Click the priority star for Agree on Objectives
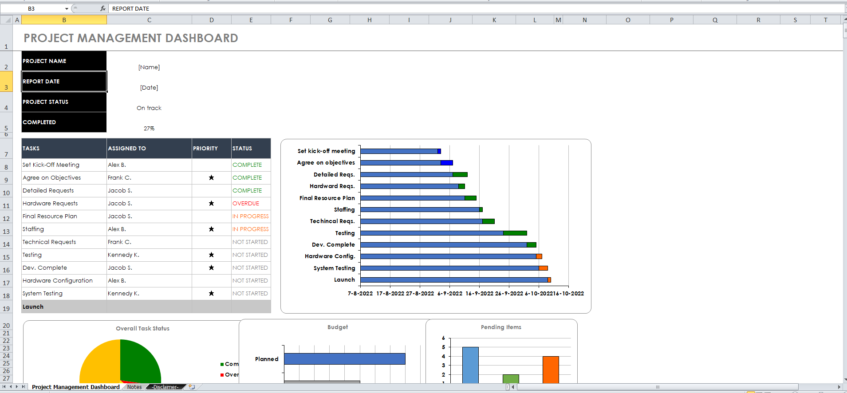The height and width of the screenshot is (393, 847). [x=212, y=177]
